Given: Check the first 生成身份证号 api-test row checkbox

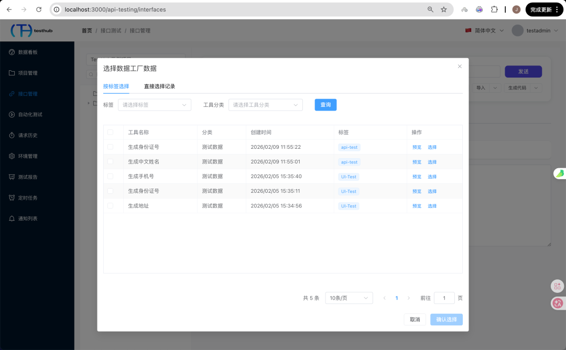Looking at the screenshot, I should tap(110, 147).
